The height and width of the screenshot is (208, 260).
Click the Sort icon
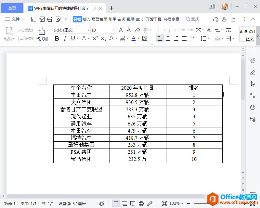[x=209, y=30]
